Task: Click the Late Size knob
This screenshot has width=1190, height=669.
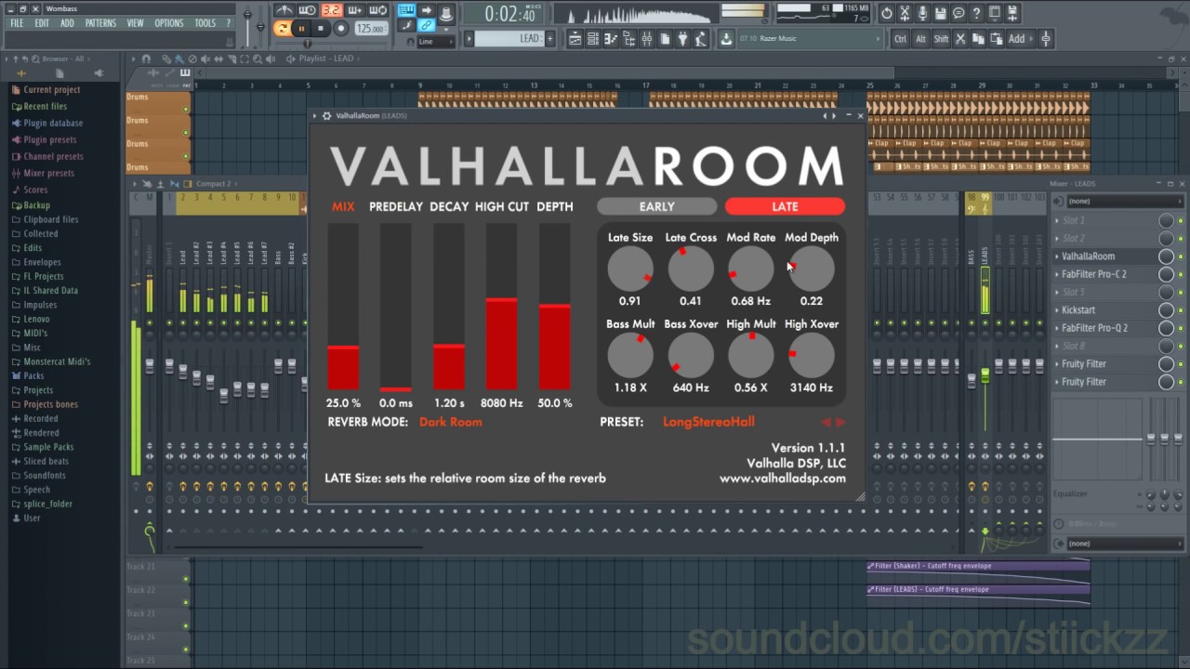Action: pyautogui.click(x=630, y=269)
